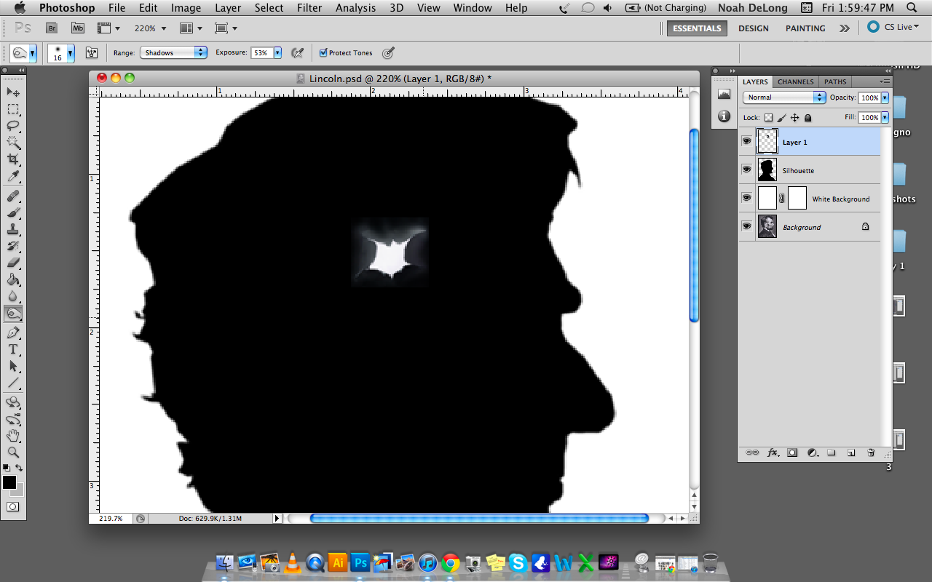
Task: Select the History Brush tool
Action: (13, 247)
